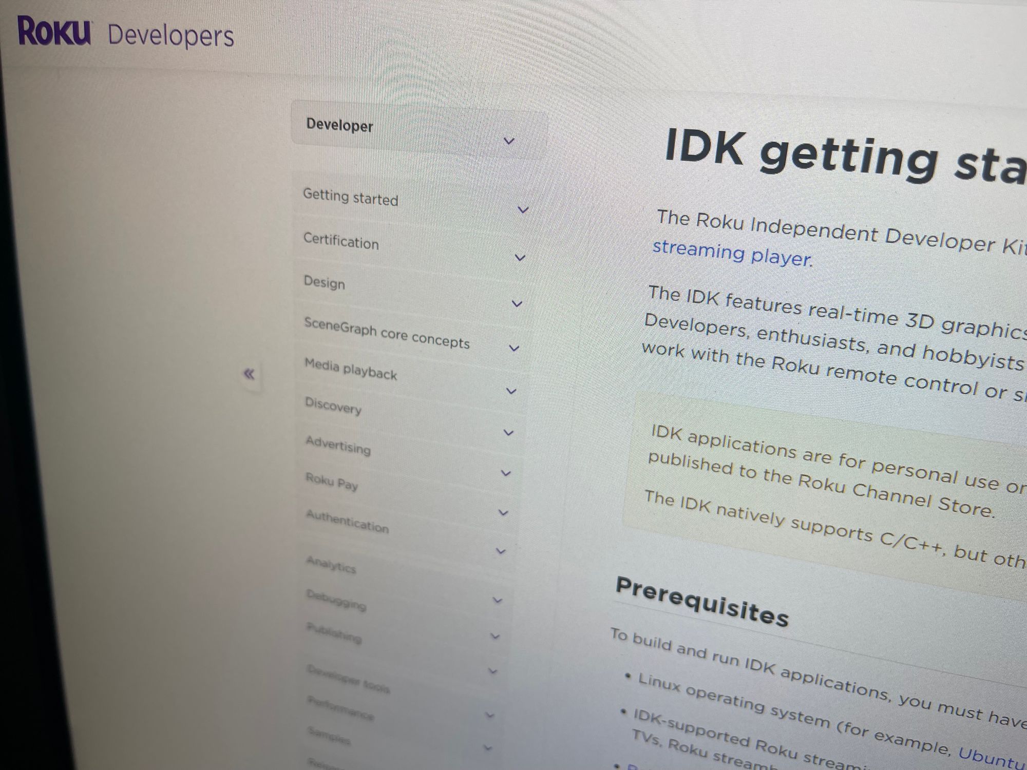Expand the Roku Pay chevron
The image size is (1027, 770).
click(503, 513)
